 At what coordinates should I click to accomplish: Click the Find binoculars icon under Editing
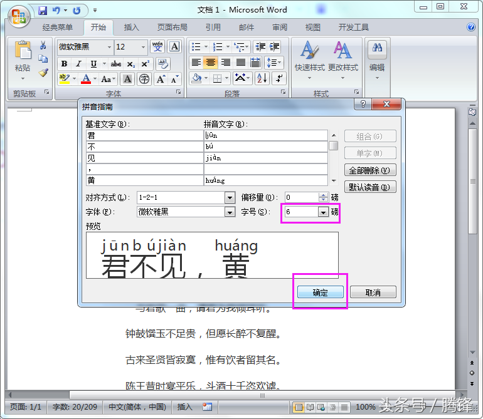(x=377, y=48)
